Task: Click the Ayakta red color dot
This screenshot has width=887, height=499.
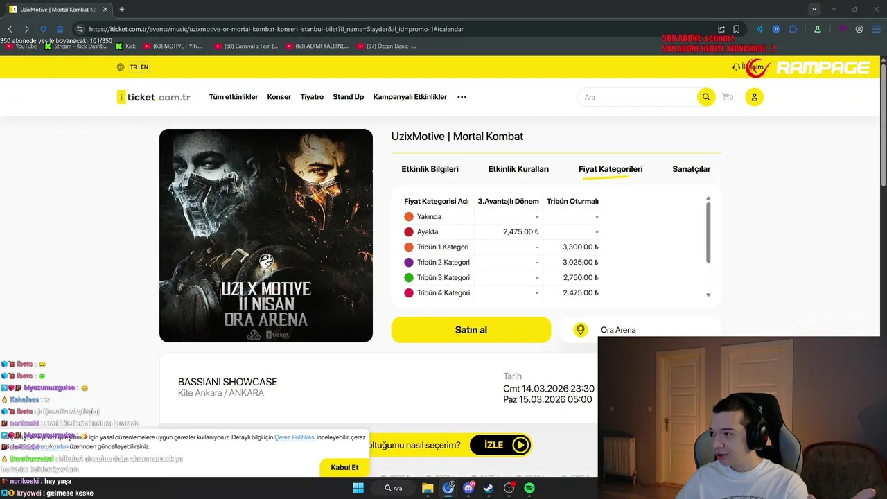Action: 409,232
